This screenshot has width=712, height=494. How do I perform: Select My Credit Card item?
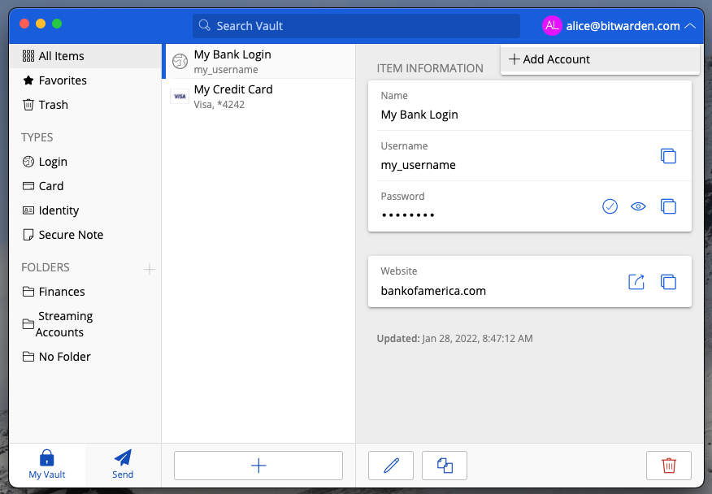click(258, 96)
